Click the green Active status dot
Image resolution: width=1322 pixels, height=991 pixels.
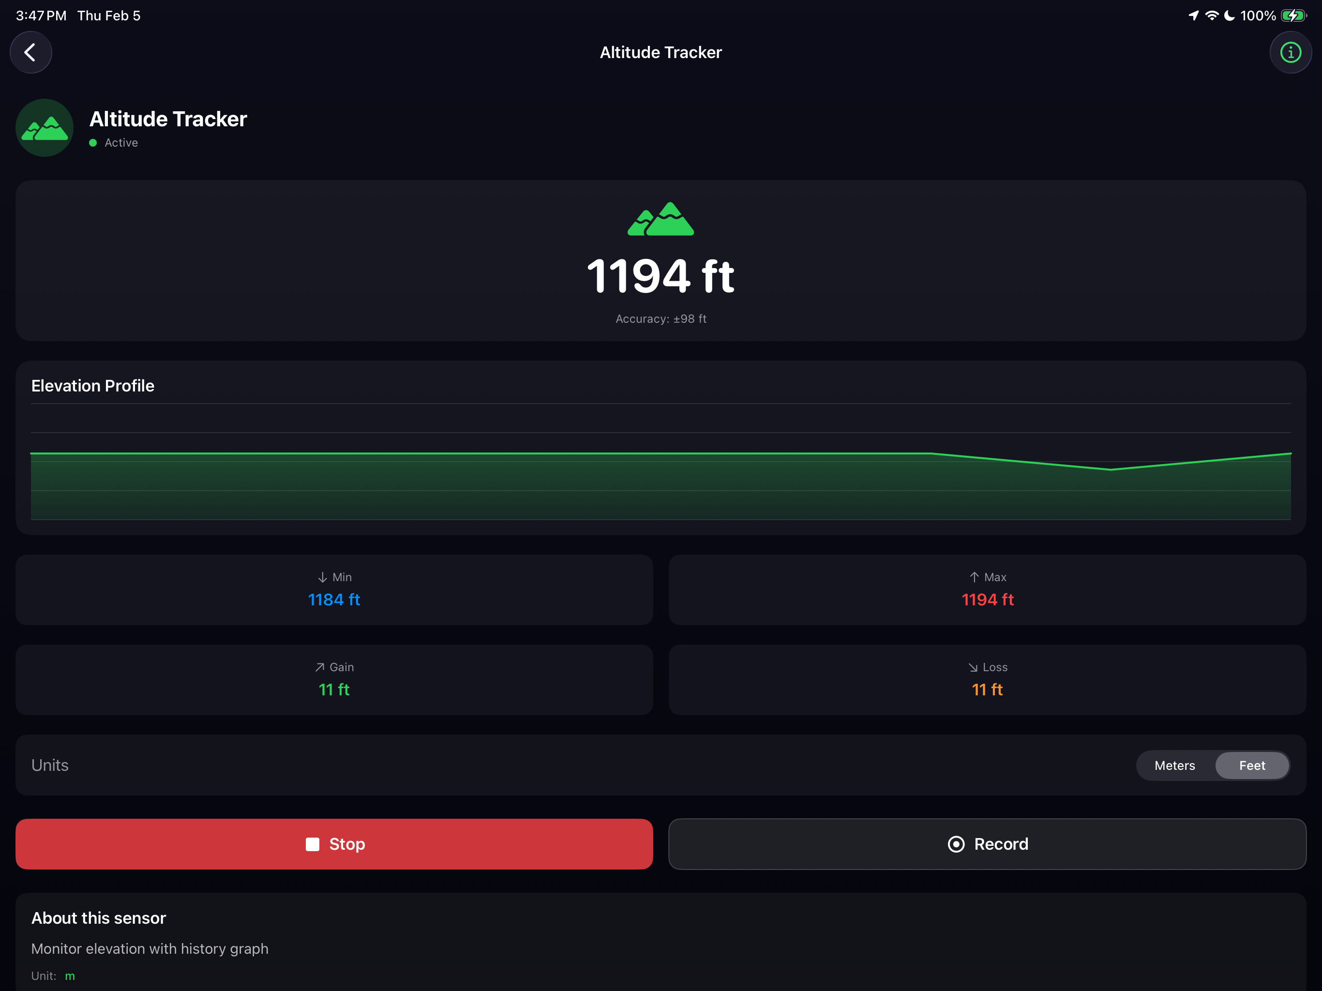92,143
